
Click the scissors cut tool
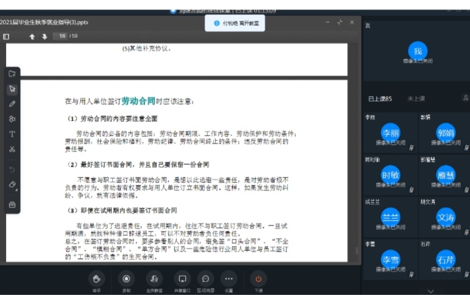click(12, 149)
